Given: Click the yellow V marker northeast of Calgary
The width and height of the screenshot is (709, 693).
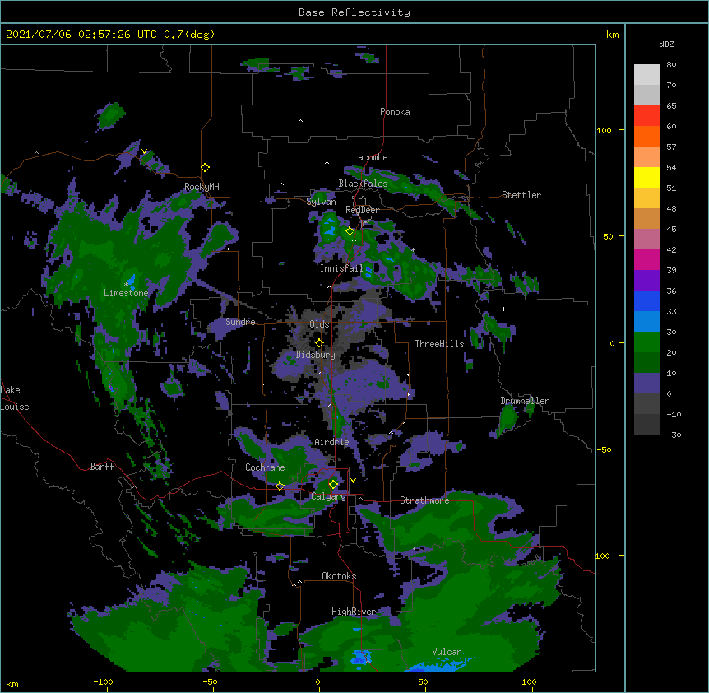Looking at the screenshot, I should (x=353, y=481).
